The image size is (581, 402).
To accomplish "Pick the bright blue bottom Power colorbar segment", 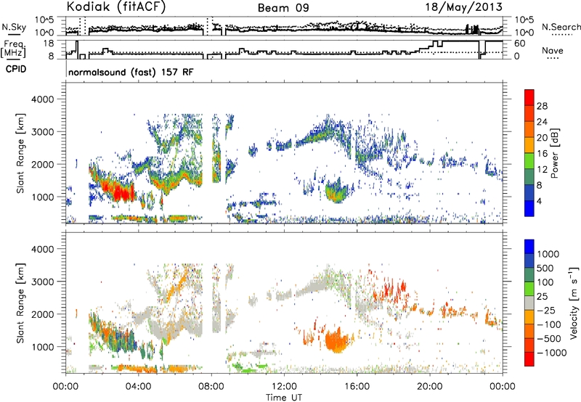I will pyautogui.click(x=529, y=208).
